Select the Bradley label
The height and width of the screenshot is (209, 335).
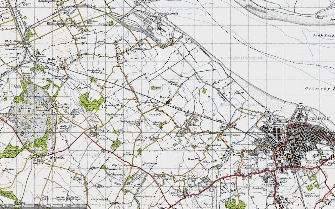[240, 193]
